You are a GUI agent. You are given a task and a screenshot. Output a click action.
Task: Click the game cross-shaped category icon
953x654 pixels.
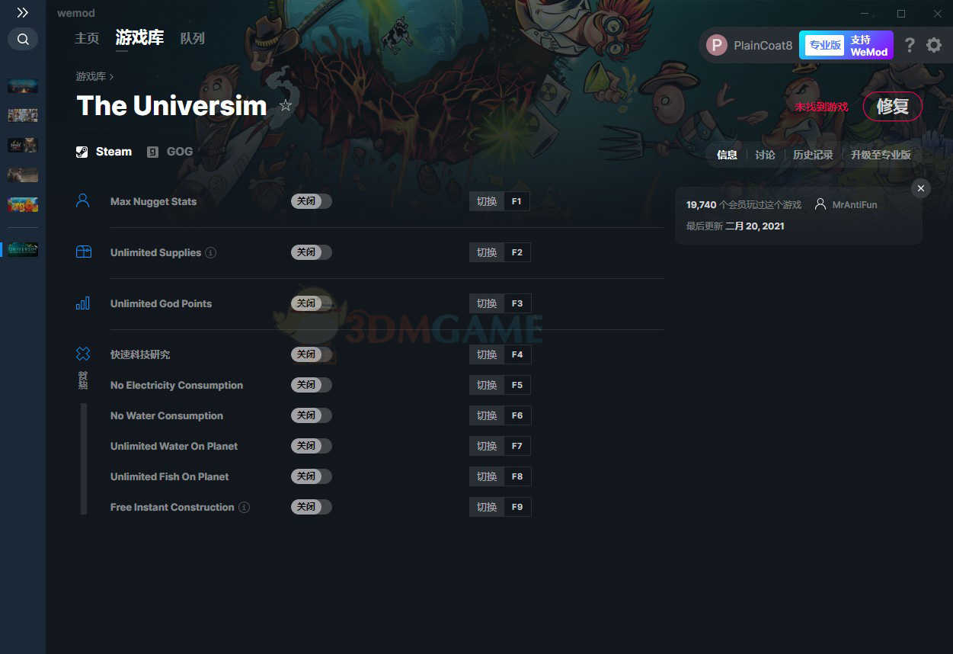point(83,354)
